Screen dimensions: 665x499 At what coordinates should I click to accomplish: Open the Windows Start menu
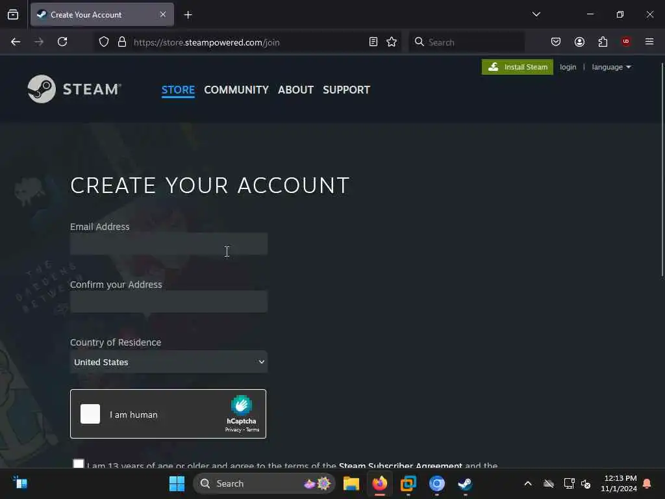pos(177,483)
